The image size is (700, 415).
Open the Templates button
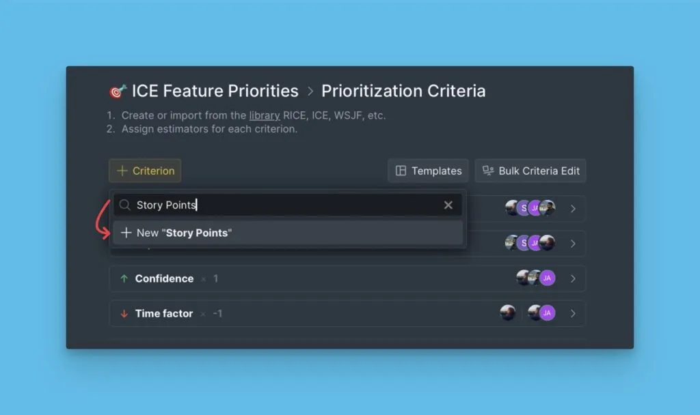428,171
